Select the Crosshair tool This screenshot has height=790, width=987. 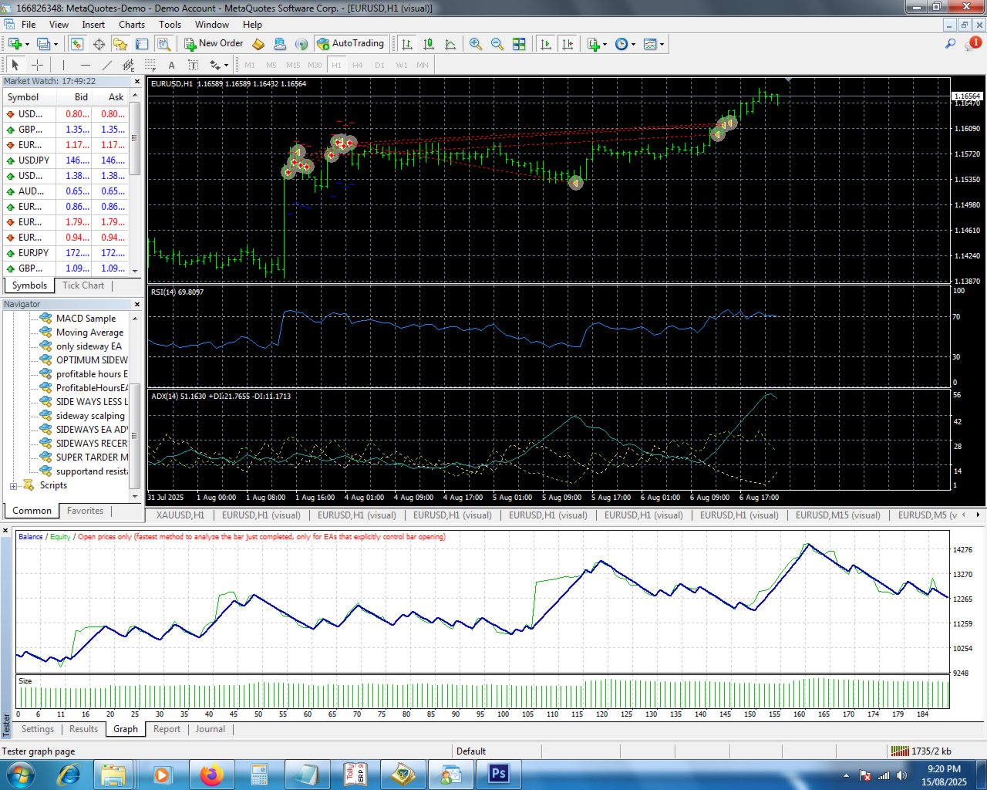(x=37, y=65)
